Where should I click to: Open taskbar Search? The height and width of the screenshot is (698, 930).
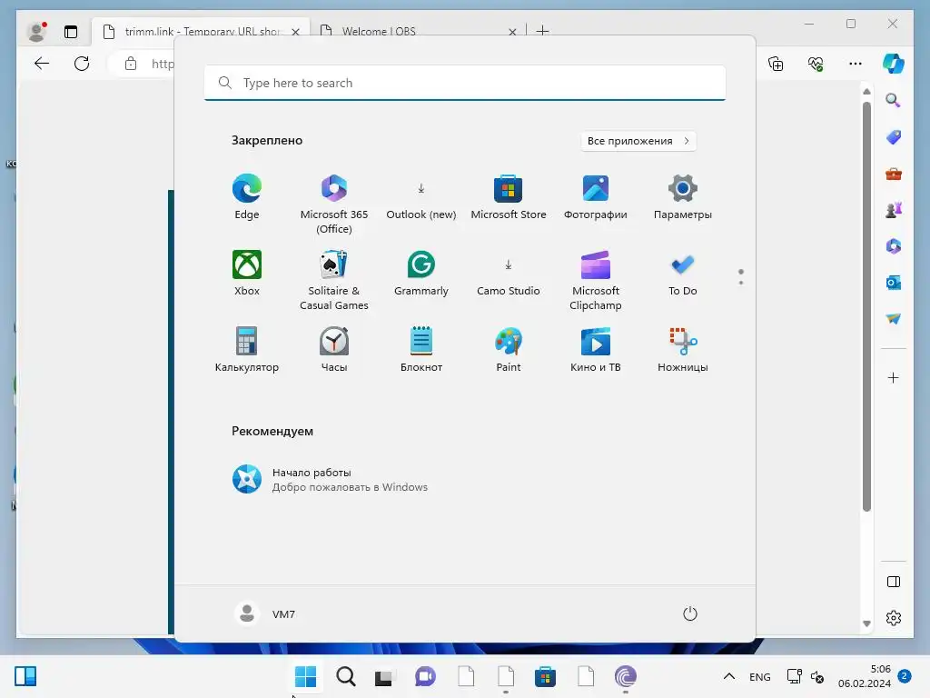[346, 676]
